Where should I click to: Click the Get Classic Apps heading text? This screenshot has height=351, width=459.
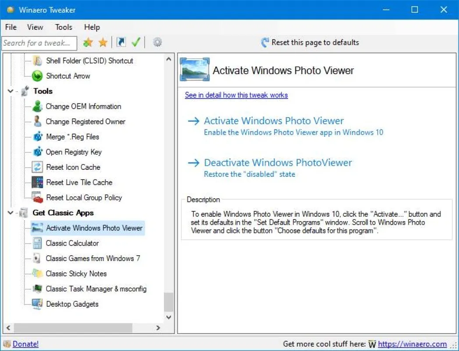[63, 213]
